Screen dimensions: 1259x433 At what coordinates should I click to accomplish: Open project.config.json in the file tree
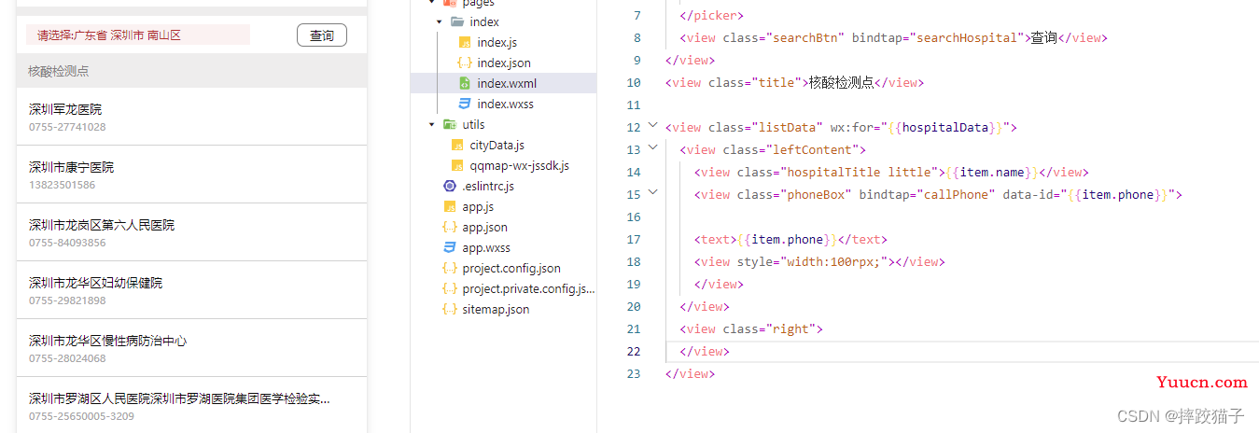pos(511,268)
